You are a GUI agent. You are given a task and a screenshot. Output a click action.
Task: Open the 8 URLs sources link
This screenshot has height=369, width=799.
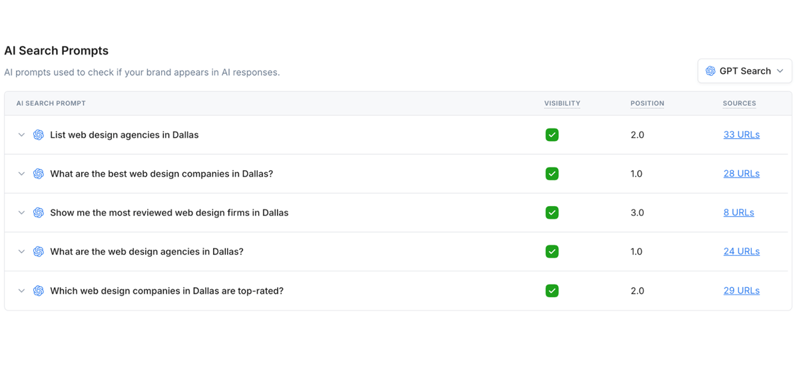tap(738, 213)
